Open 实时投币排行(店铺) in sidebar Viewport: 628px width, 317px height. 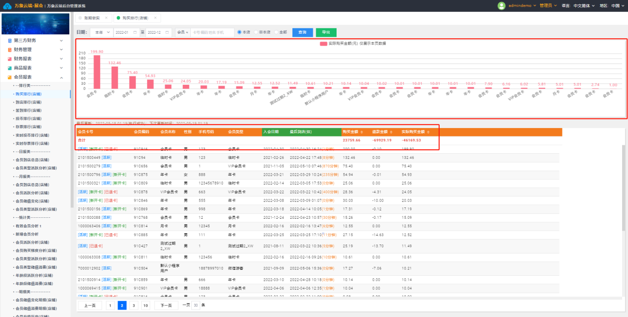tap(32, 135)
